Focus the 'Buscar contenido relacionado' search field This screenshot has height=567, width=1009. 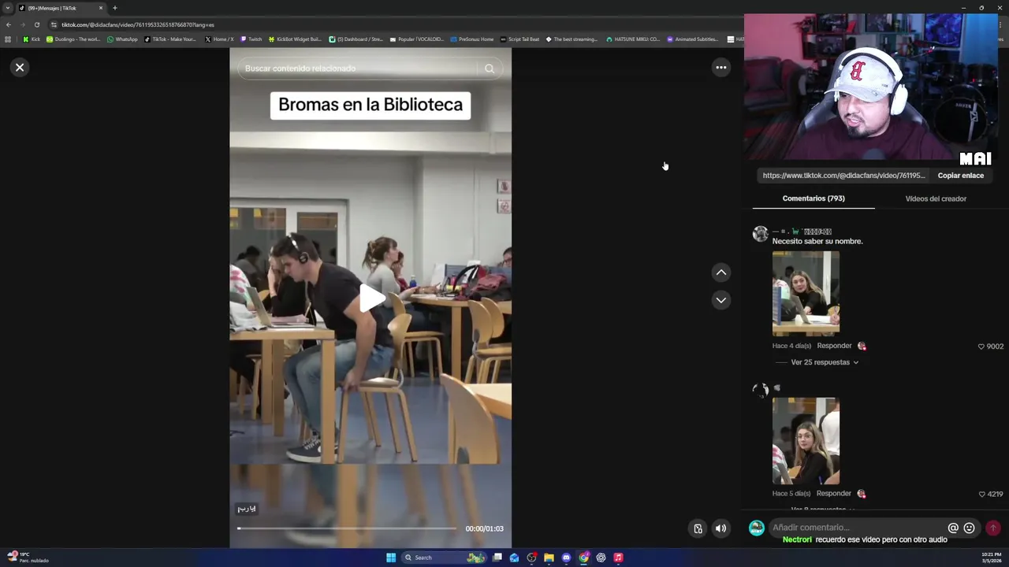tap(359, 69)
